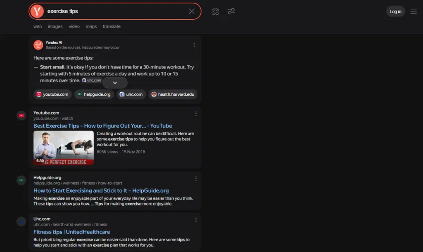This screenshot has height=252, width=423.
Task: Click the helpguide.org wellness fitness breadcrumb
Action: pos(78,183)
